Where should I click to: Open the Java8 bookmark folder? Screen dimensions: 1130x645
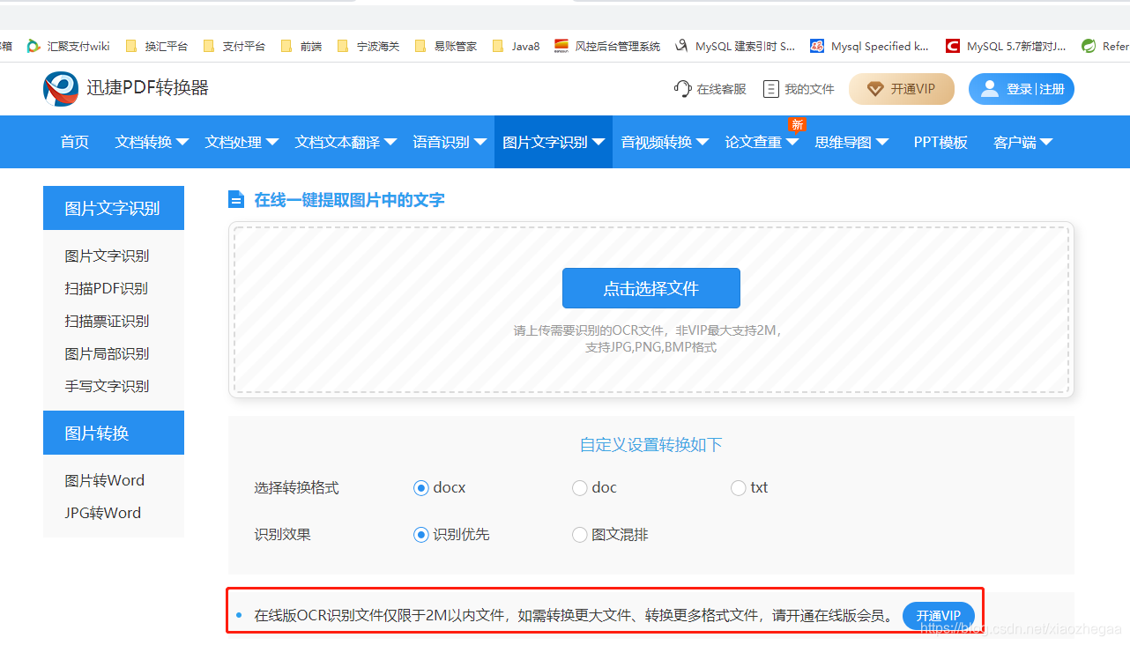click(x=516, y=46)
